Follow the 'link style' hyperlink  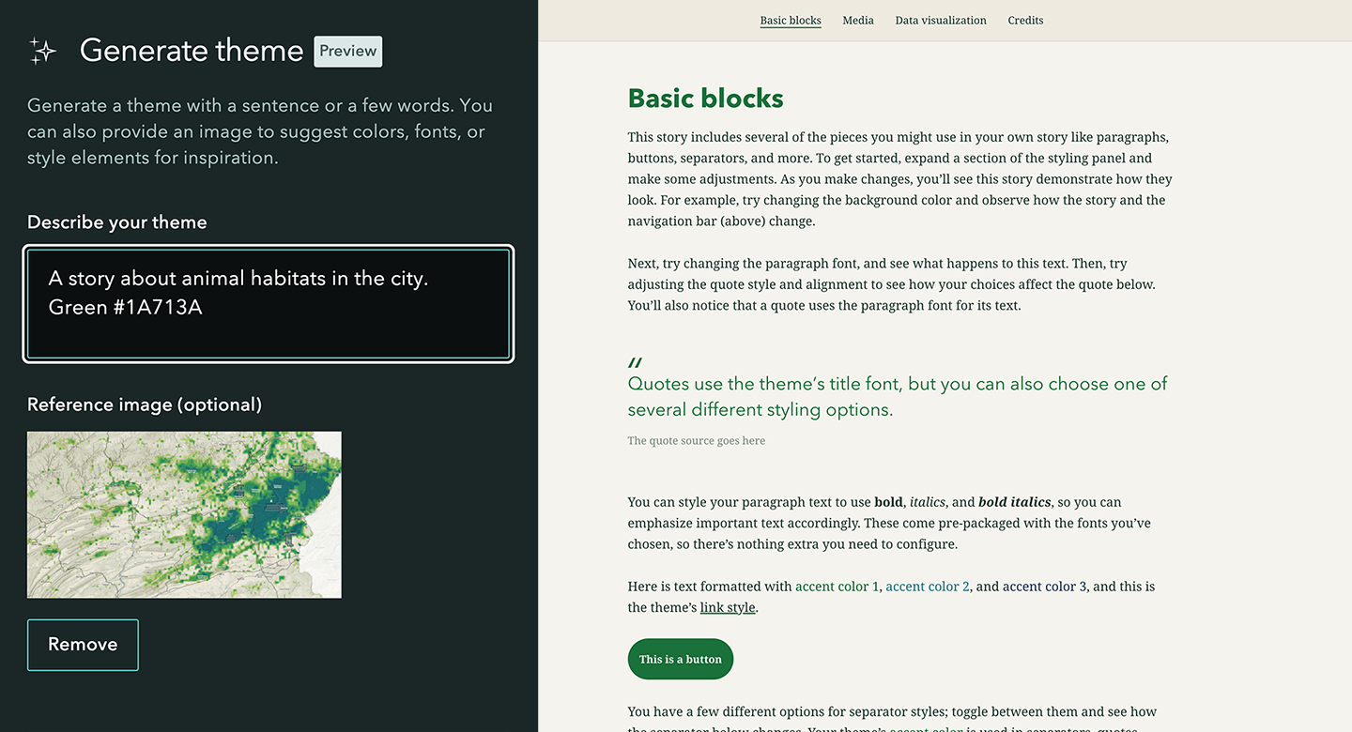coord(728,607)
